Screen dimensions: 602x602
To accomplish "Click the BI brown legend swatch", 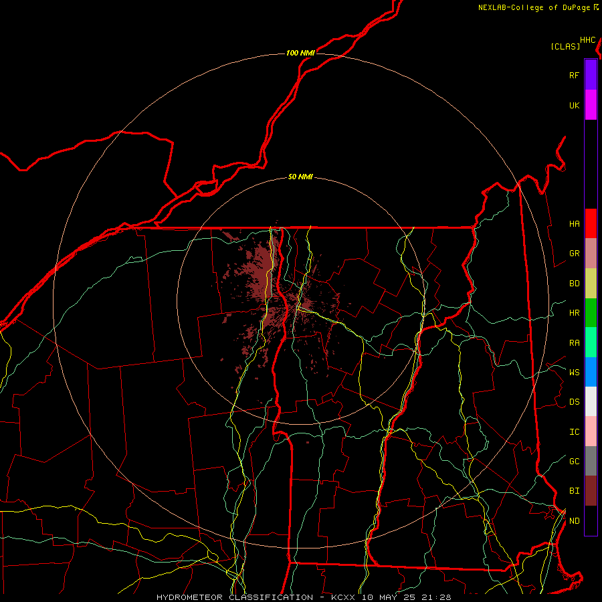I will (x=591, y=491).
